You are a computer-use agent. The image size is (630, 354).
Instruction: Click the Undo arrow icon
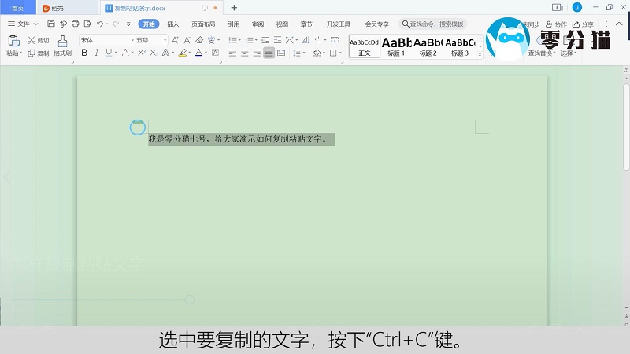point(98,24)
